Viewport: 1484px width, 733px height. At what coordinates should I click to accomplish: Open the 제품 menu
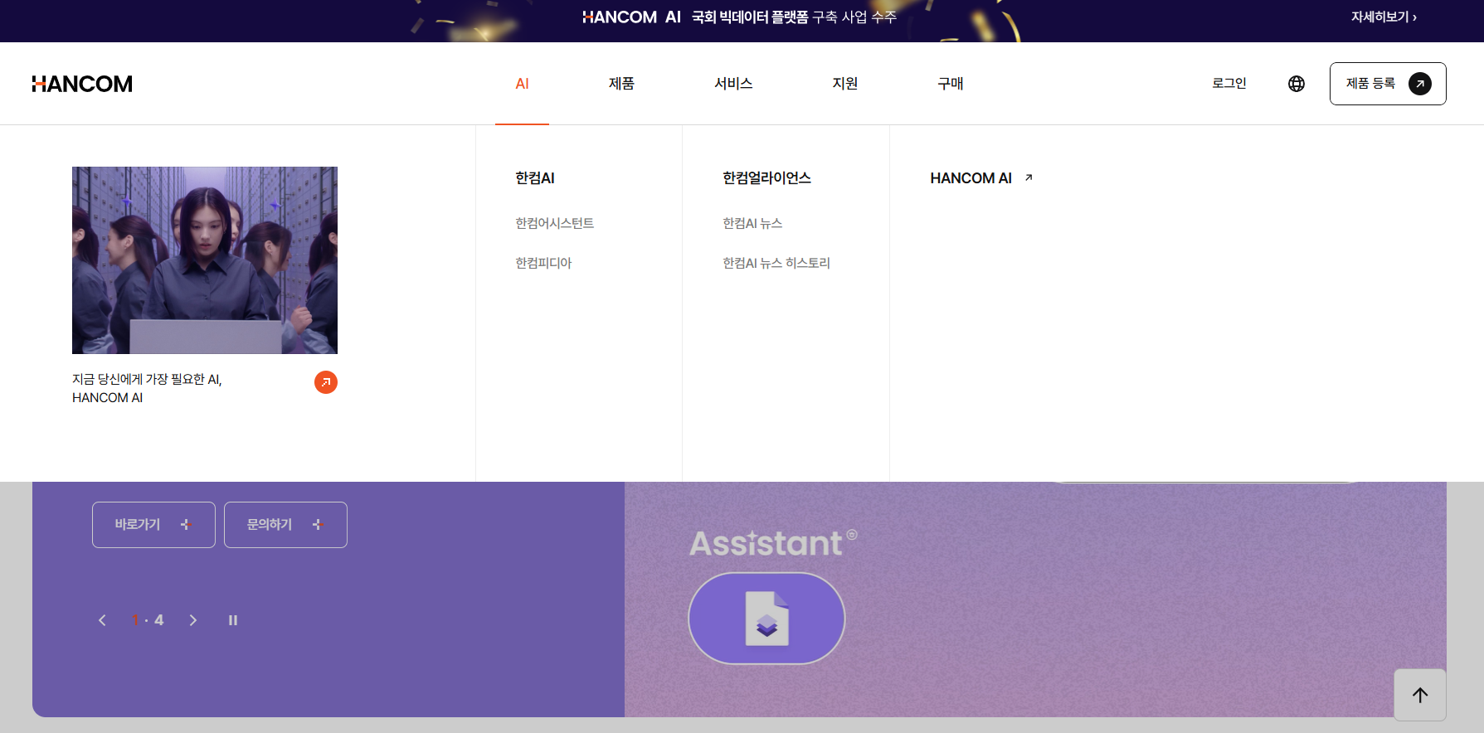tap(621, 84)
